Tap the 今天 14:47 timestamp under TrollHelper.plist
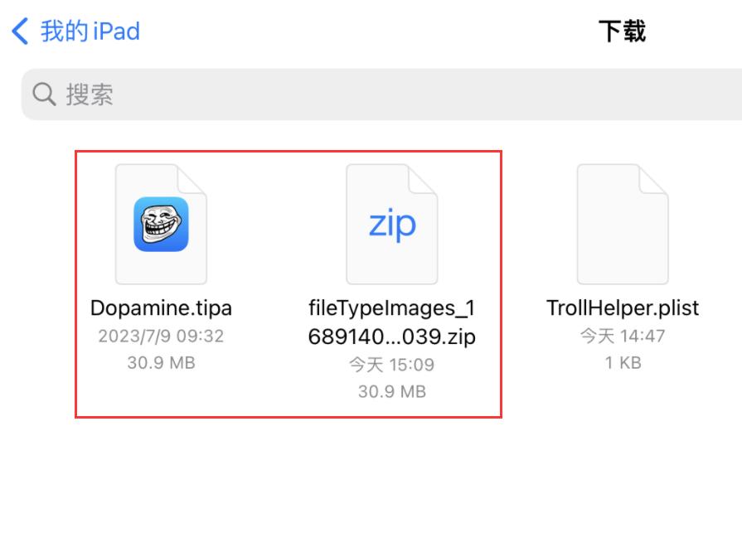This screenshot has width=742, height=552. click(623, 336)
